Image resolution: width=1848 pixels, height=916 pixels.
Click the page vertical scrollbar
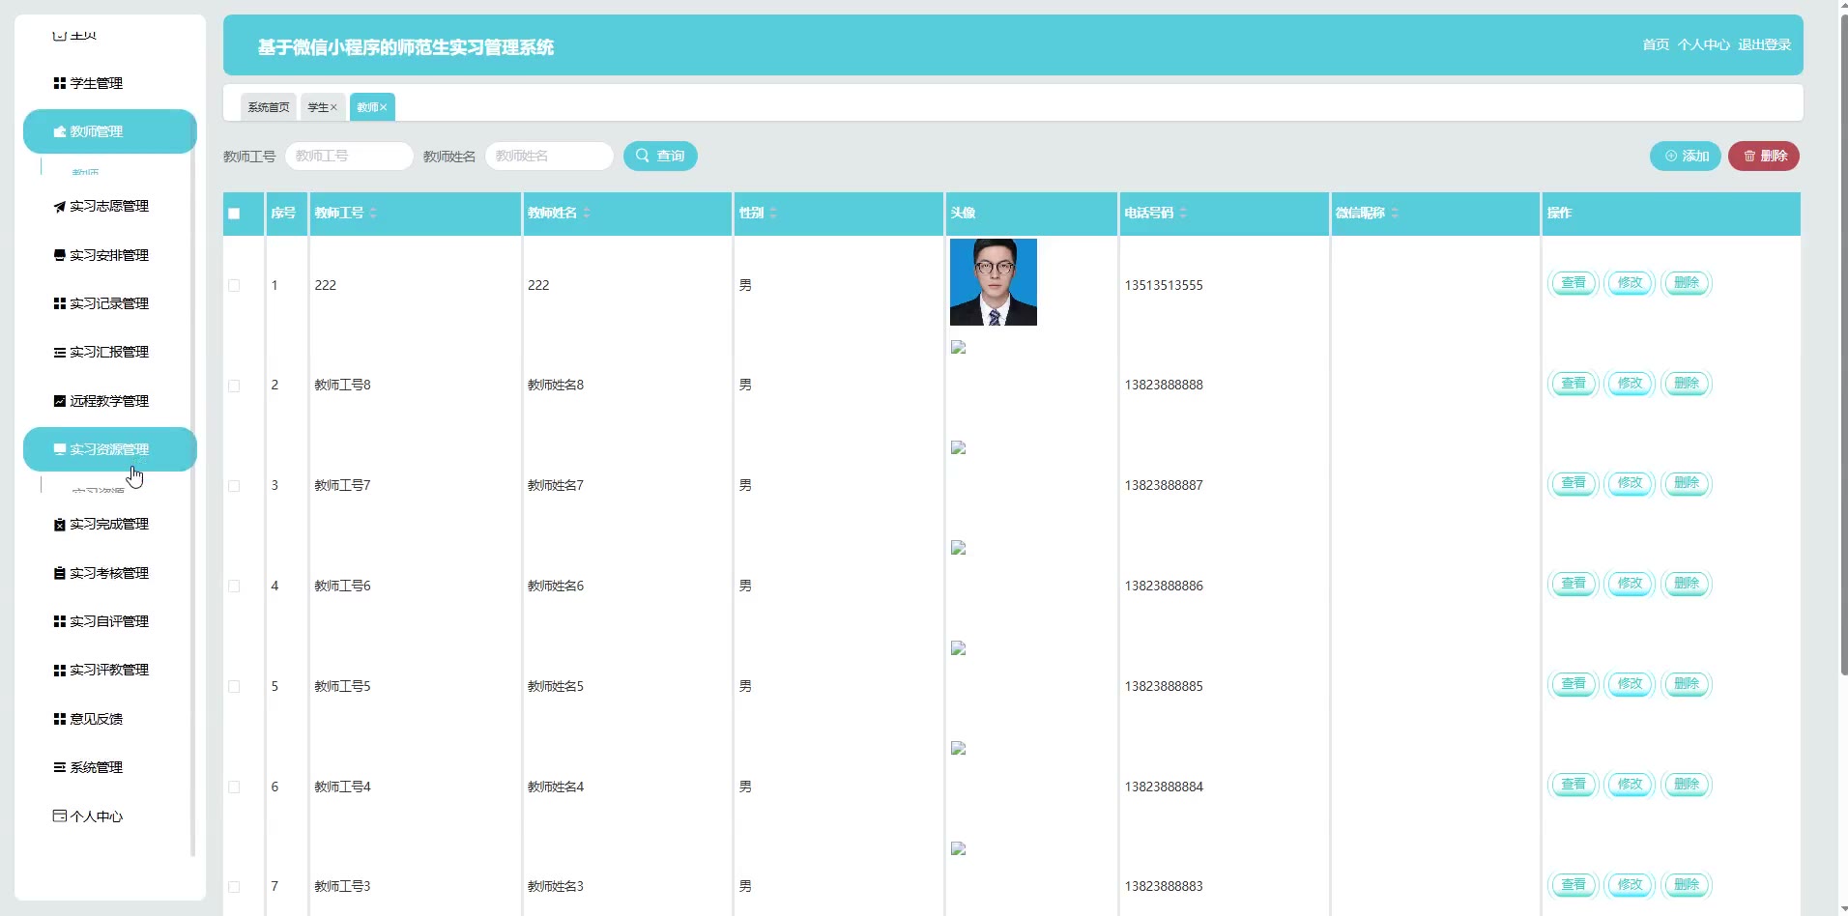pos(1844,345)
